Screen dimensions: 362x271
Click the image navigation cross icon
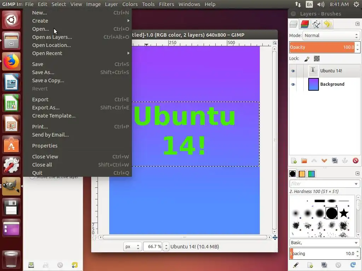click(275, 237)
